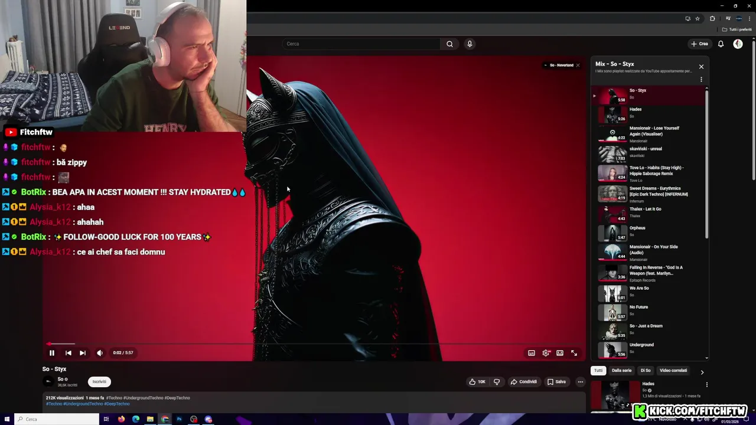Open options for recommended Hades video
This screenshot has width=756, height=425.
706,385
